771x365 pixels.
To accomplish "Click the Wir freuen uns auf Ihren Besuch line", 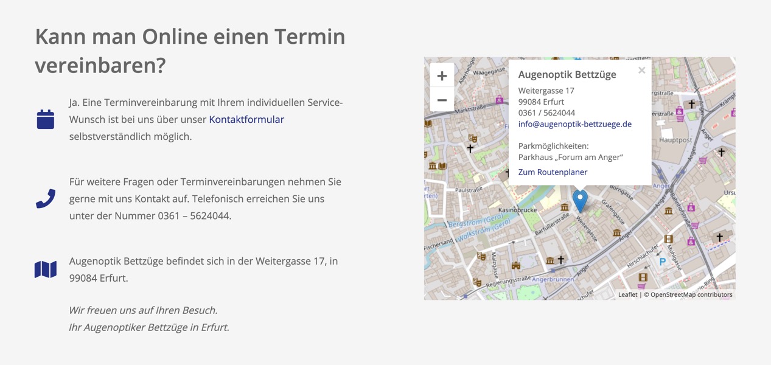I will (x=143, y=310).
